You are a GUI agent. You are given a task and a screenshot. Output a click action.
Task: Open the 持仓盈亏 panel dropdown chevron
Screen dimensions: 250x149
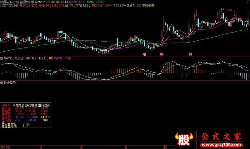point(2,83)
